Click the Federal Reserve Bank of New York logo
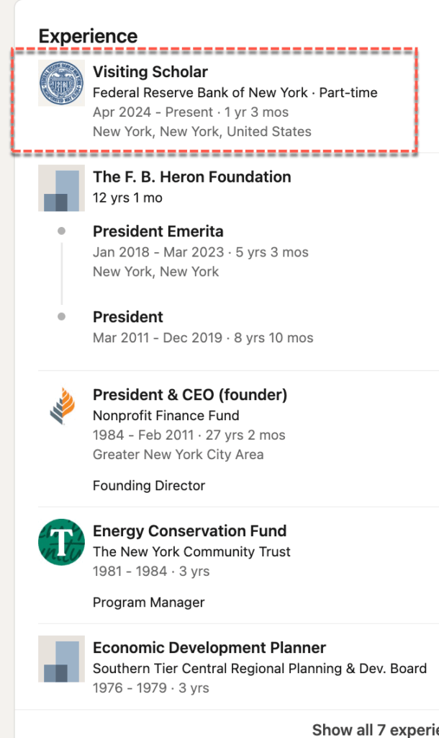This screenshot has height=738, width=439. tap(61, 83)
